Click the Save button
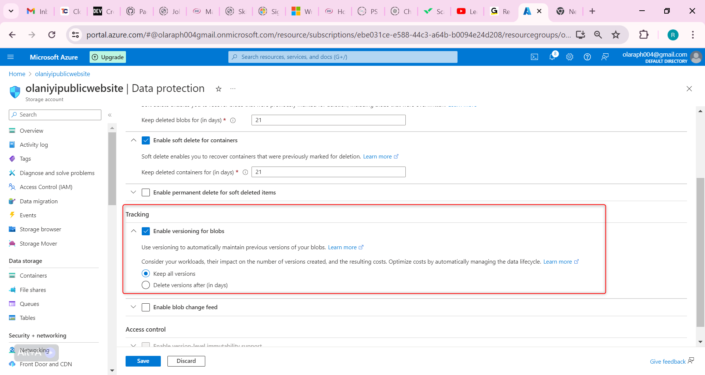The width and height of the screenshot is (705, 375). tap(143, 361)
